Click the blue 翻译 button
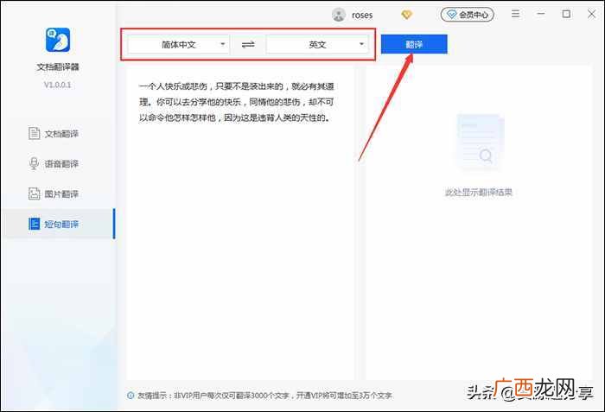 (414, 44)
